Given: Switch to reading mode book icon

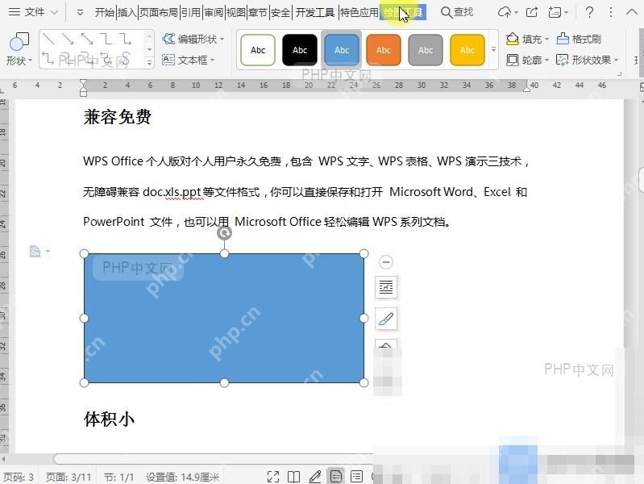Looking at the screenshot, I should click(x=293, y=477).
